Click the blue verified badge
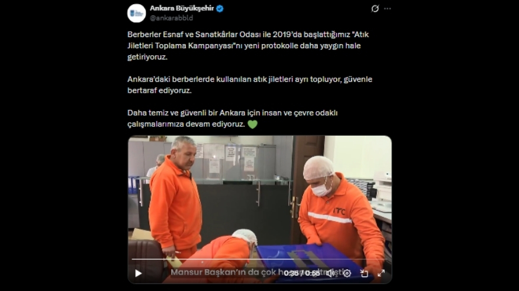This screenshot has width=519, height=291. 219,9
